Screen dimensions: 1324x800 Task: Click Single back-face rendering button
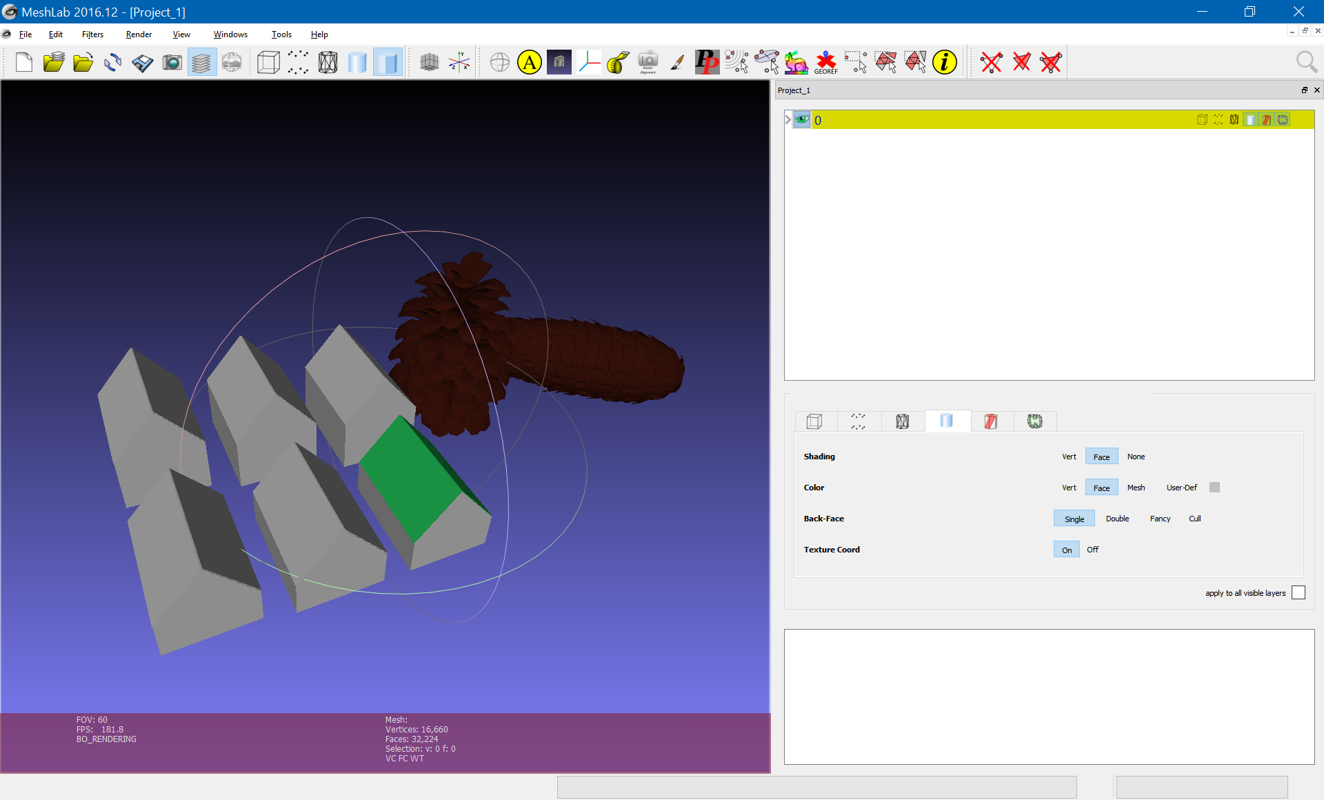(x=1074, y=518)
